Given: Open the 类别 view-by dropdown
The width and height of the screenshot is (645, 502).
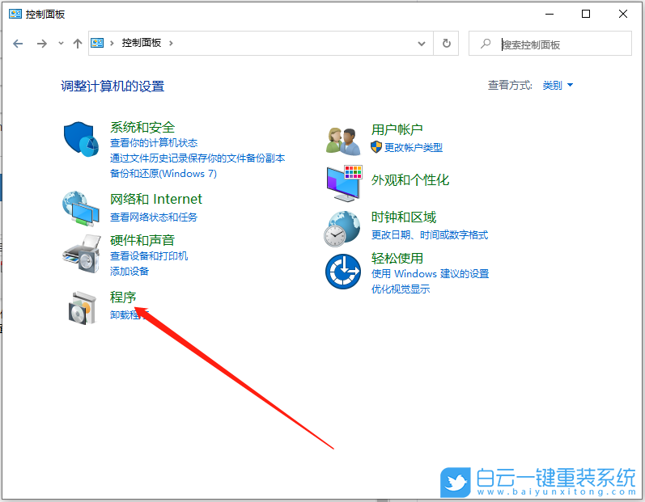Looking at the screenshot, I should coord(558,86).
